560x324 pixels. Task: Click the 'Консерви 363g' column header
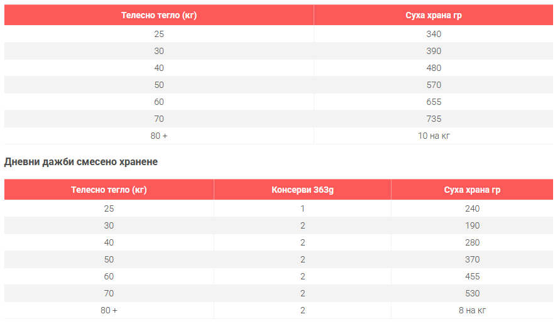pyautogui.click(x=302, y=190)
